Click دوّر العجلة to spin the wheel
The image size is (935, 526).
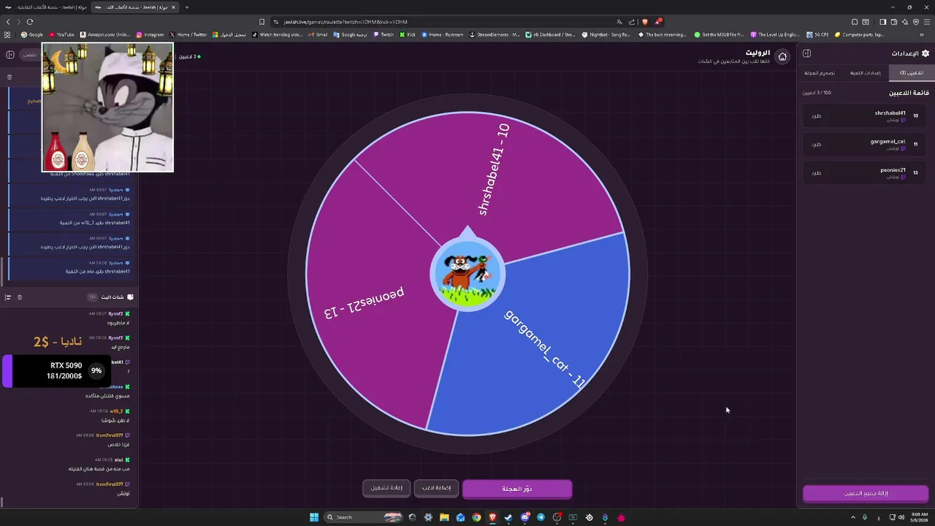click(517, 489)
